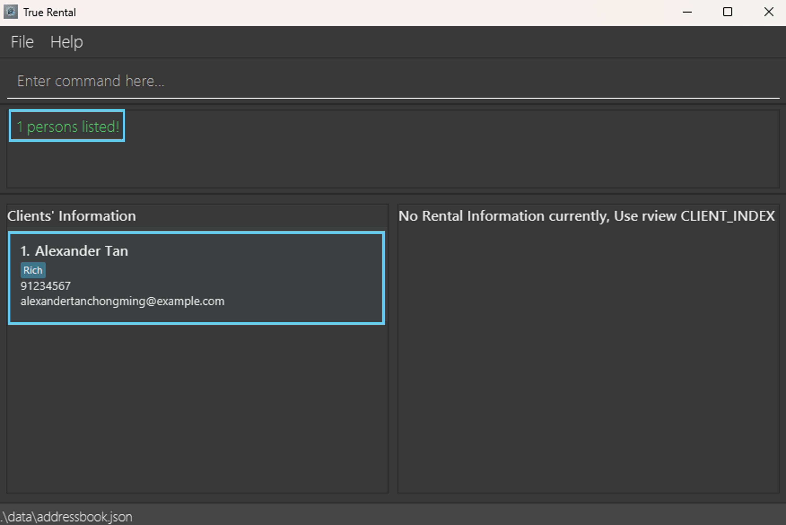Minimize the True Rental window
The height and width of the screenshot is (525, 786).
(x=687, y=12)
